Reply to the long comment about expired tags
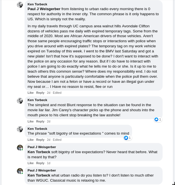The height and width of the screenshot is (185, 175). point(40,93)
